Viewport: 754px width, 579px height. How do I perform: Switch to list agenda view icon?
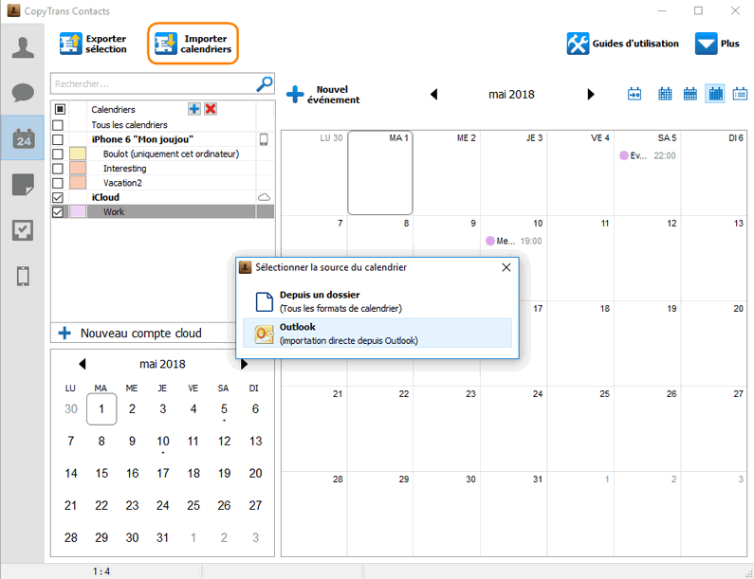point(740,94)
